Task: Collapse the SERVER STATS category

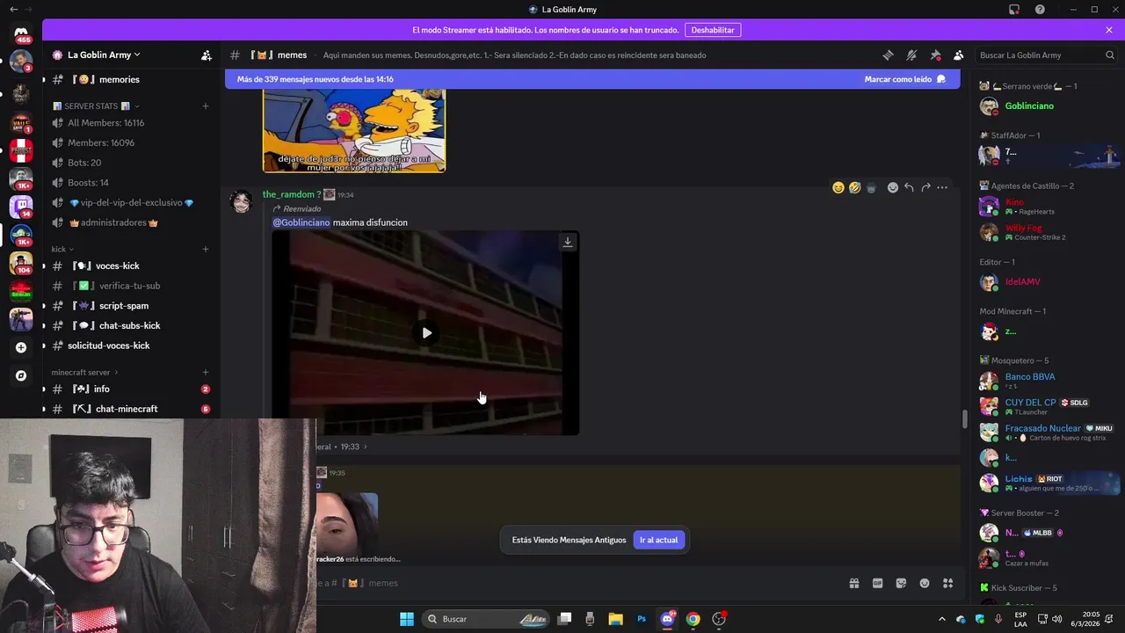Action: point(96,106)
